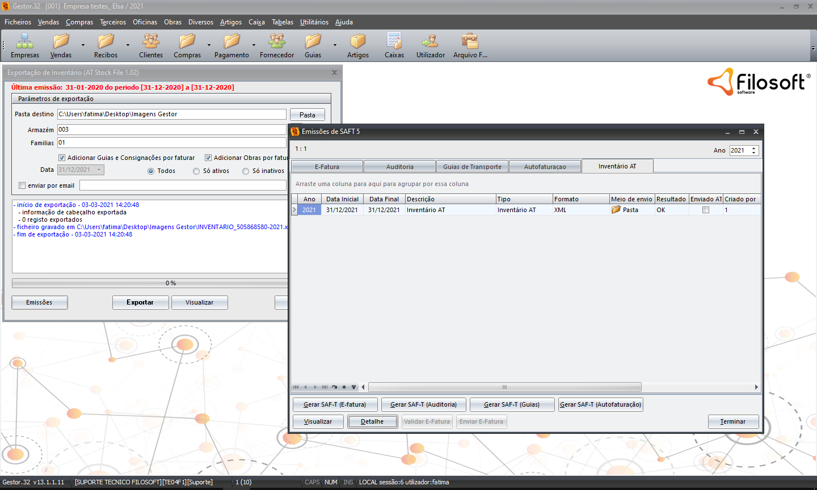Click the Artigos box icon
The image size is (817, 490).
point(357,41)
